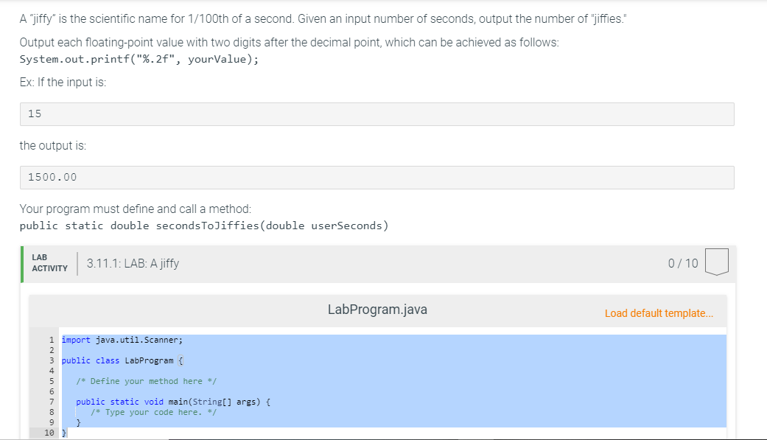The height and width of the screenshot is (440, 767).
Task: Click the 'Your program must define and call' text
Action: click(x=136, y=209)
